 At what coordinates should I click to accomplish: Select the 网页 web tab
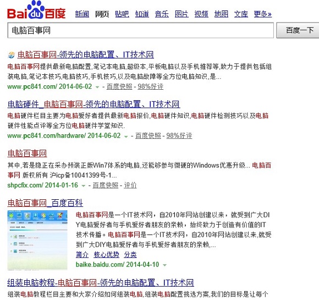pos(102,14)
